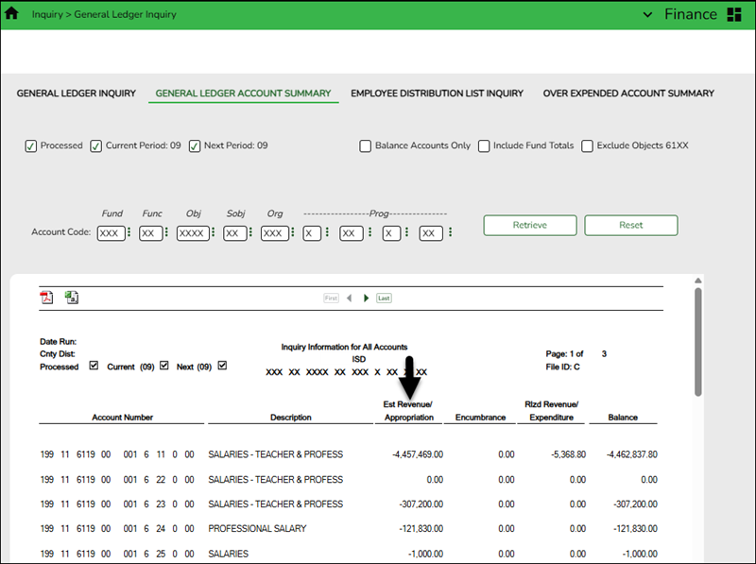Open the ellipsis selector beside the Org field
756x564 pixels.
pyautogui.click(x=292, y=232)
